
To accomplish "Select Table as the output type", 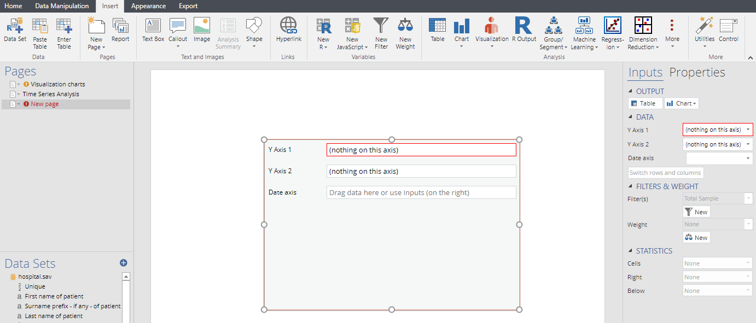I will [x=645, y=103].
